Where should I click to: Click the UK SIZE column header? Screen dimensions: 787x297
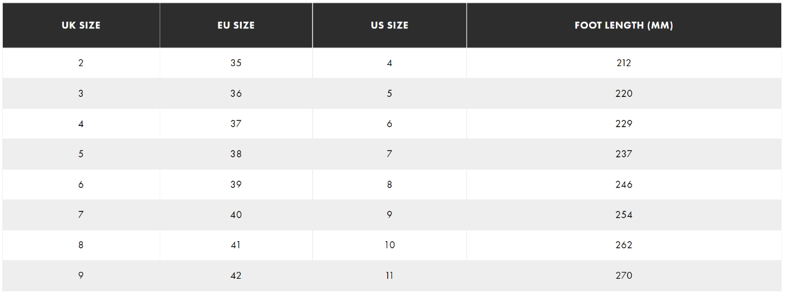pos(81,26)
